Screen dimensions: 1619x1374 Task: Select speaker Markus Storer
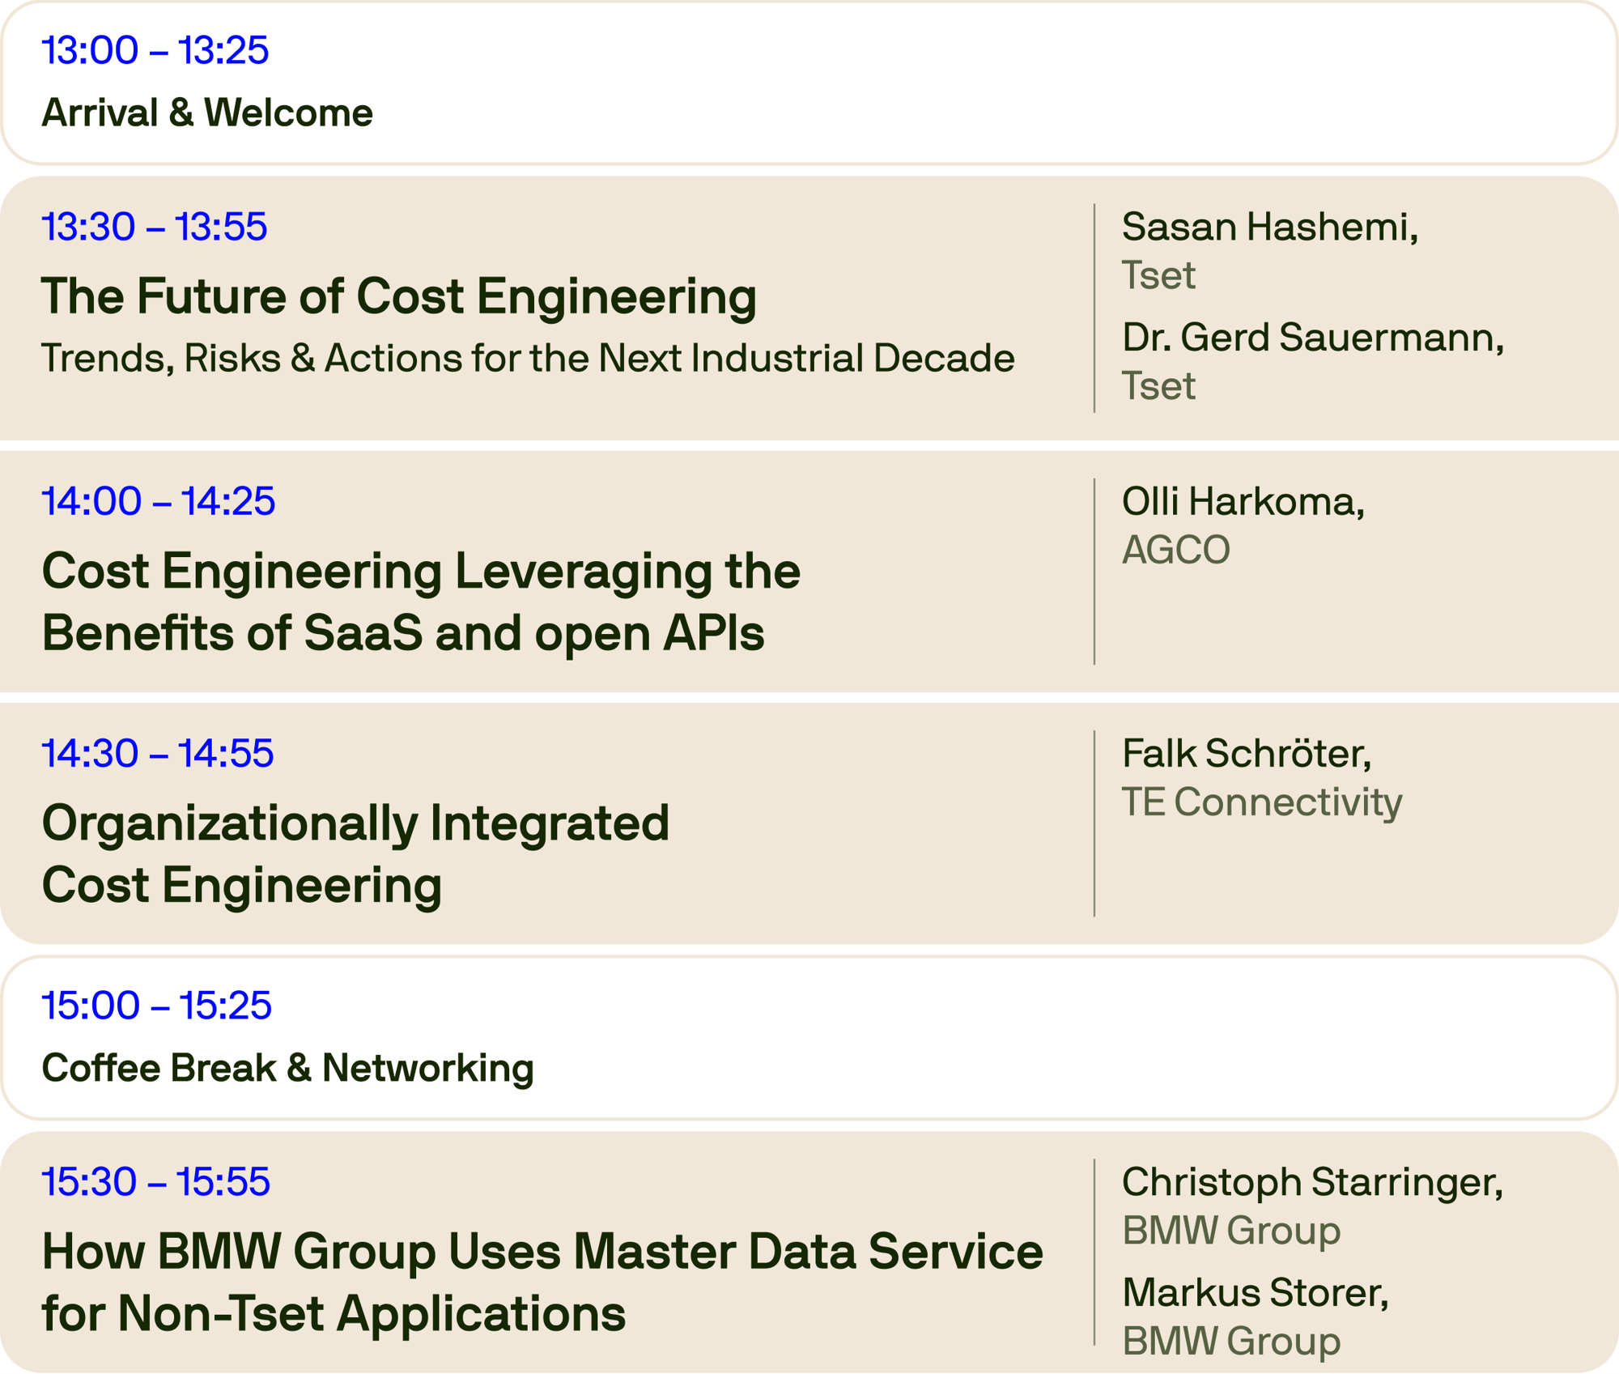click(1255, 1292)
